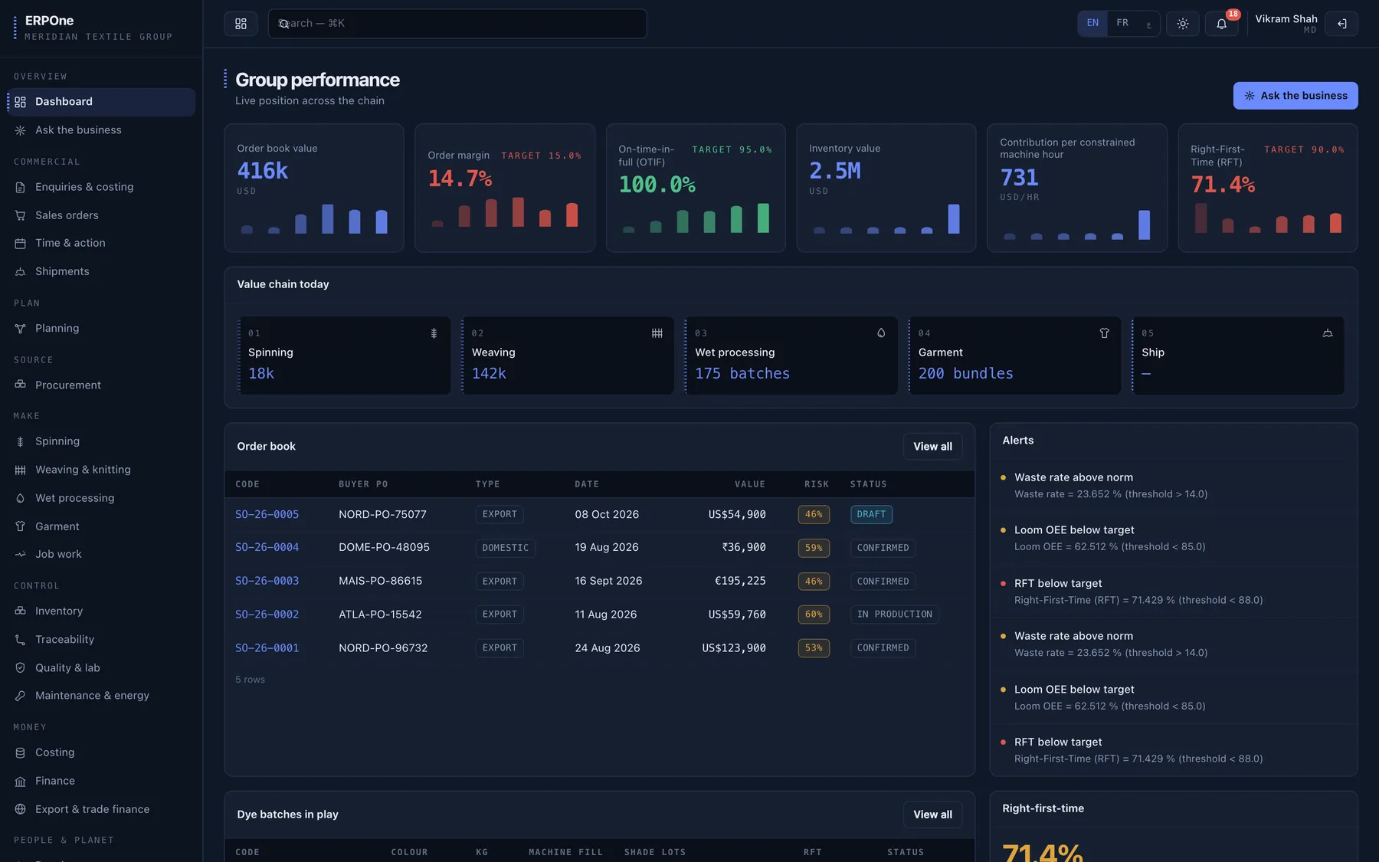The height and width of the screenshot is (862, 1379).
Task: Click the 200 bundles value
Action: [x=965, y=374]
